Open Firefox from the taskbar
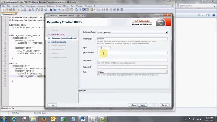This screenshot has height=122, width=217. click(43, 119)
